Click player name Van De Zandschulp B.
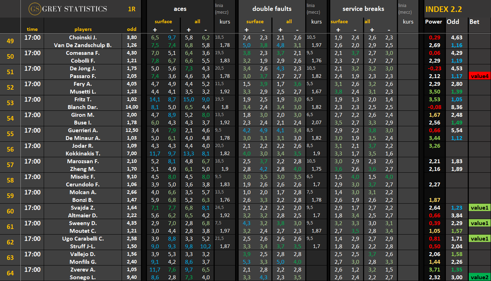The height and width of the screenshot is (281, 491). click(x=83, y=45)
